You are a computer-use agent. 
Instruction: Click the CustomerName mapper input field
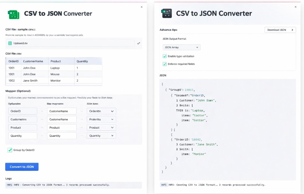click(x=62, y=111)
